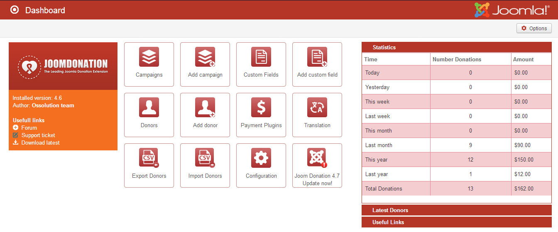The width and height of the screenshot is (558, 232).
Task: Click the JoomDonation logo banner
Action: [63, 66]
